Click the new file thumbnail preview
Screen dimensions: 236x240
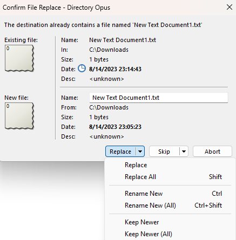(x=19, y=116)
